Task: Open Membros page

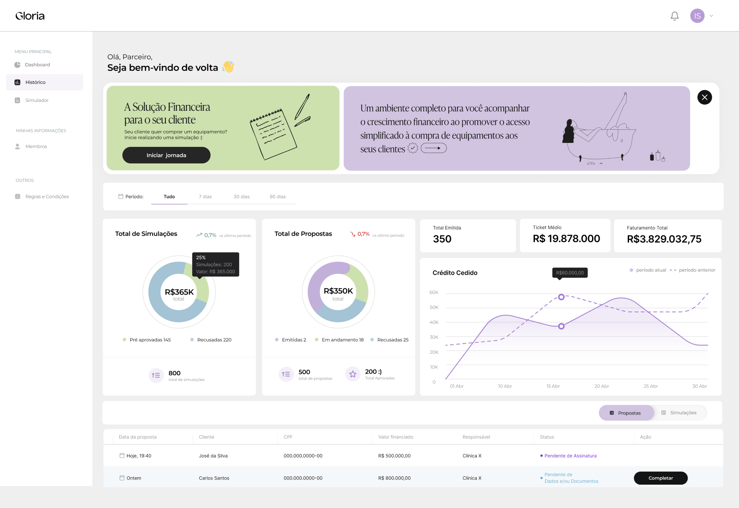Action: [x=36, y=146]
